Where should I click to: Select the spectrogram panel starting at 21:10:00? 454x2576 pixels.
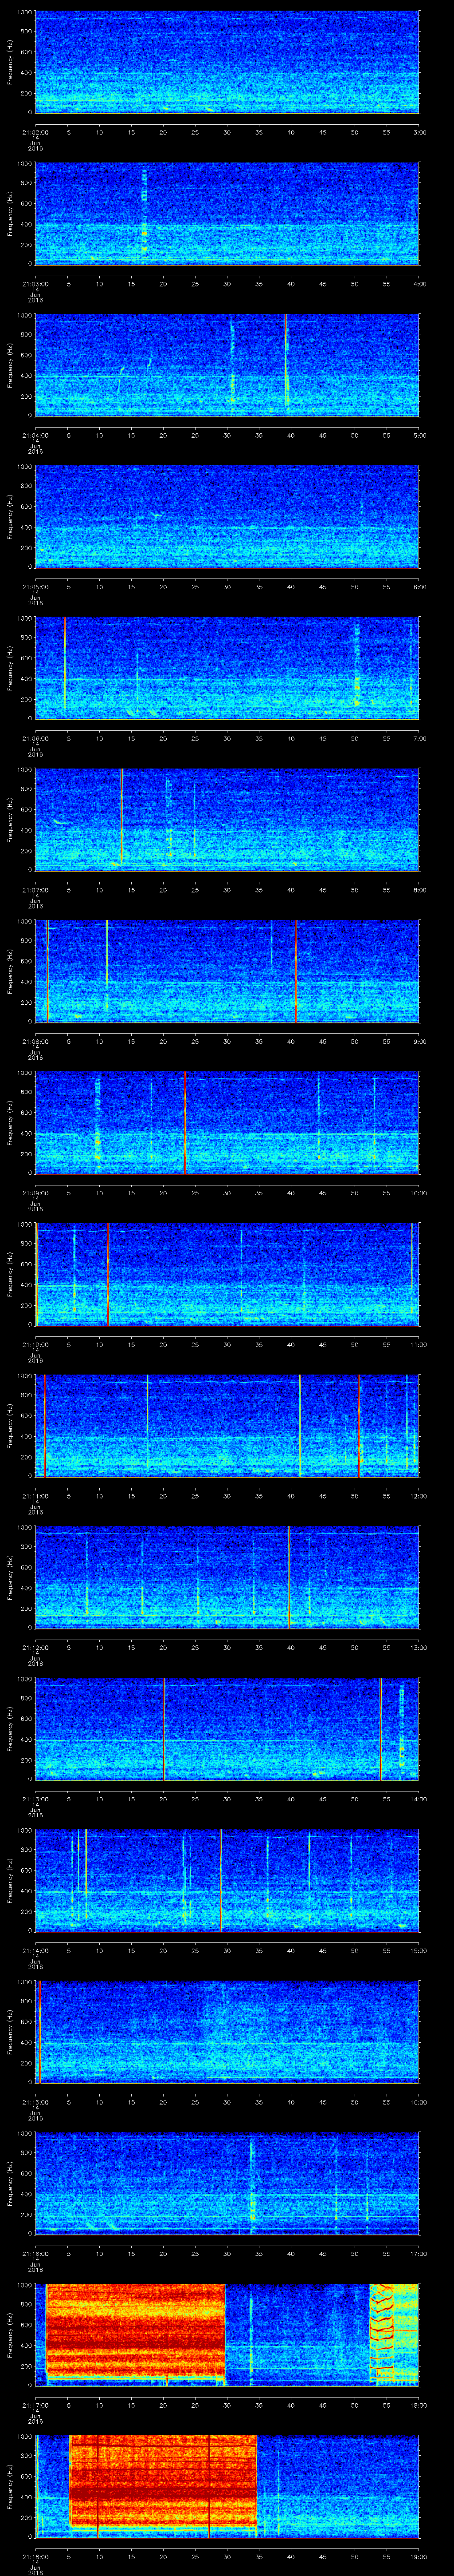[227, 1275]
